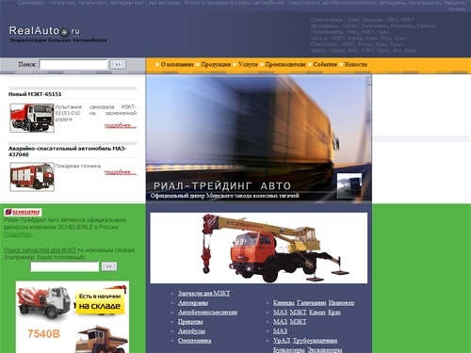Click the 7540B orange label

pyautogui.click(x=43, y=334)
